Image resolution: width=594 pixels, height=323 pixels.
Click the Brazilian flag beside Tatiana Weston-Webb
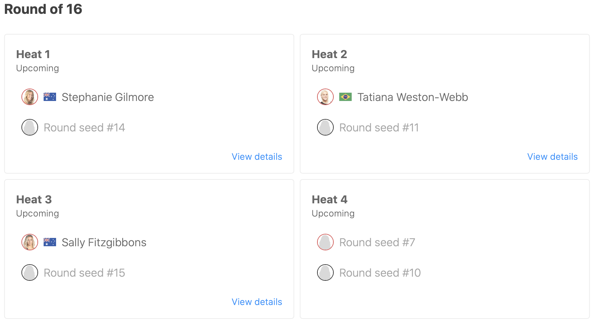(x=345, y=97)
